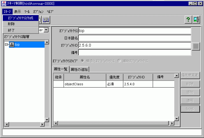This screenshot has width=204, height=138.
Task: Choose 終了 from the スキーマ menu
Action: click(20, 30)
